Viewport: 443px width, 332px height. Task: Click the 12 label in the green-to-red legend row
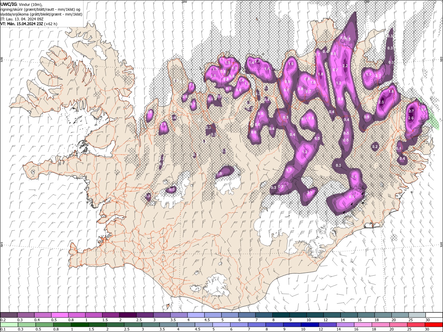(x=321, y=330)
